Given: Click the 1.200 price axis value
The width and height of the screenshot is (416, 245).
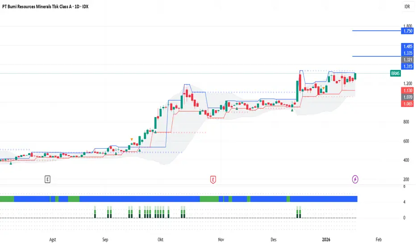Looking at the screenshot, I should [x=408, y=83].
